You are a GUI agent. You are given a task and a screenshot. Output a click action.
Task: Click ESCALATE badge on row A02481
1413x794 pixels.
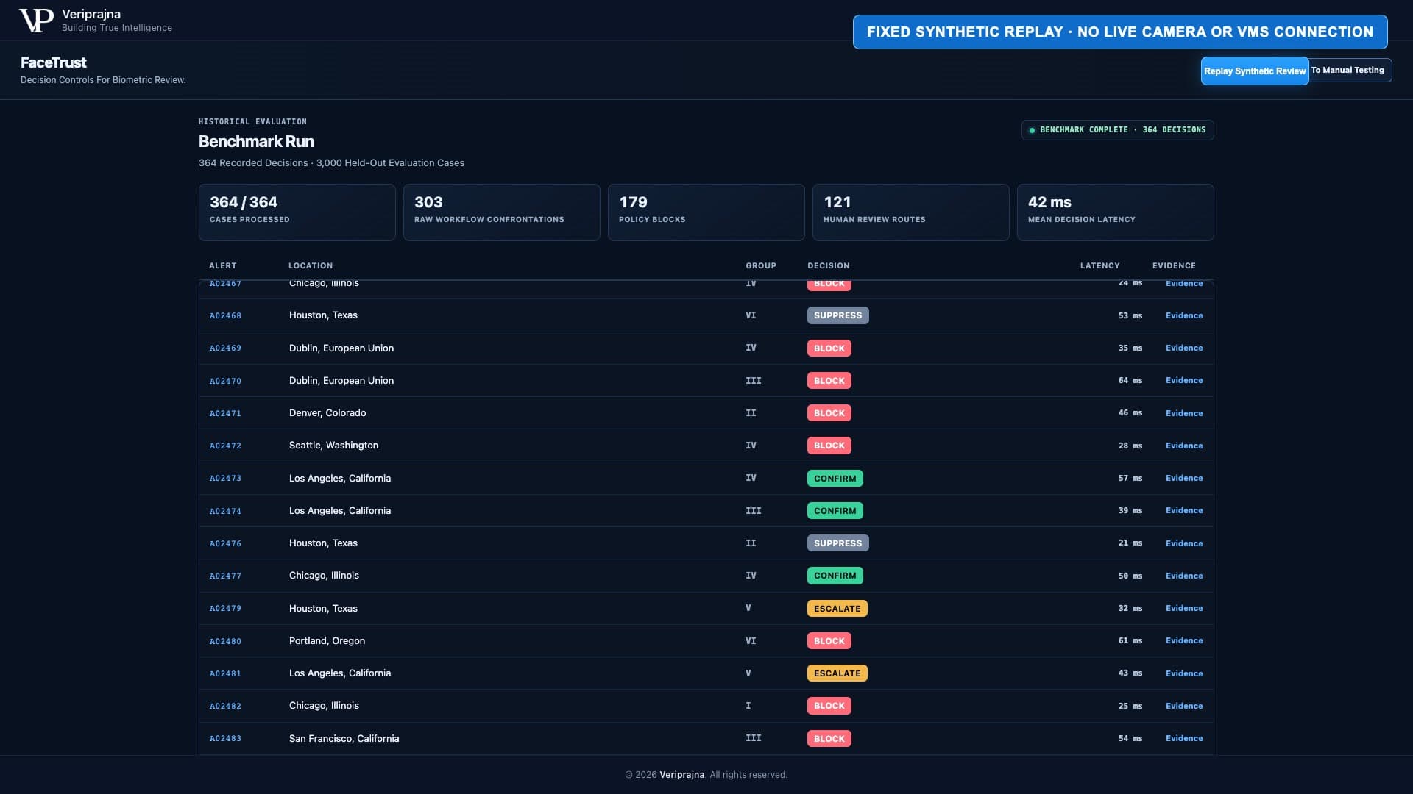[837, 673]
